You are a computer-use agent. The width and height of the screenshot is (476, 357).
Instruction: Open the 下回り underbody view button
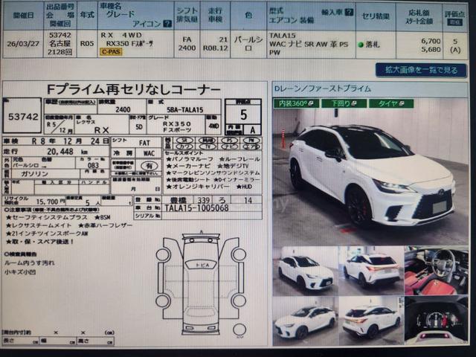coord(344,103)
